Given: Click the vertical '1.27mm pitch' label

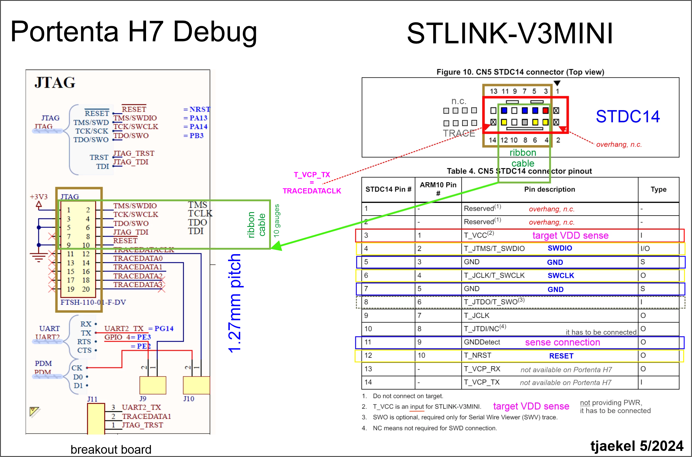Looking at the screenshot, I should click(x=235, y=303).
